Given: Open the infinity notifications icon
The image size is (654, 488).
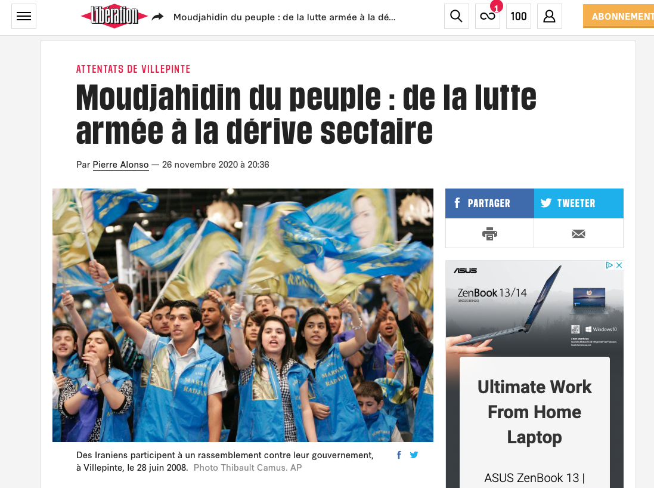Looking at the screenshot, I should [488, 16].
